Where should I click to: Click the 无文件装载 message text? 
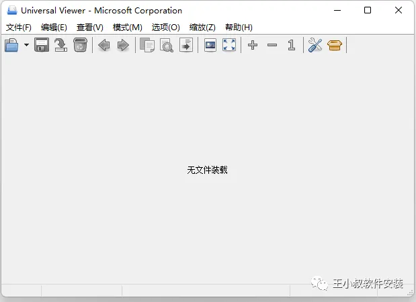207,170
